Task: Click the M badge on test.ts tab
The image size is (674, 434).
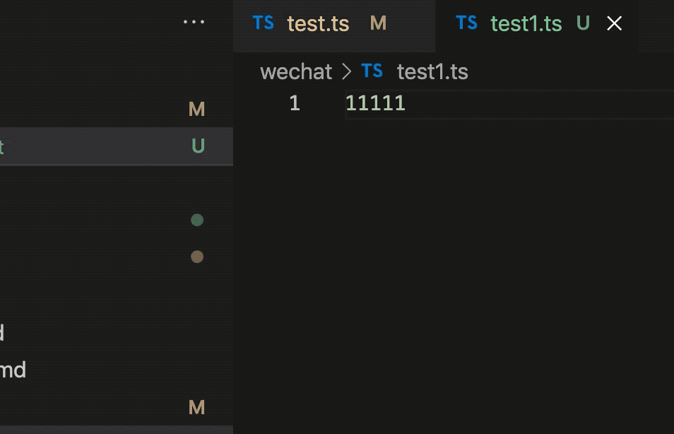Action: 378,23
